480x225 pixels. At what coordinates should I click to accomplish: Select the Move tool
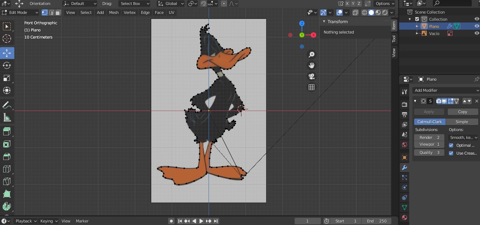[7, 53]
